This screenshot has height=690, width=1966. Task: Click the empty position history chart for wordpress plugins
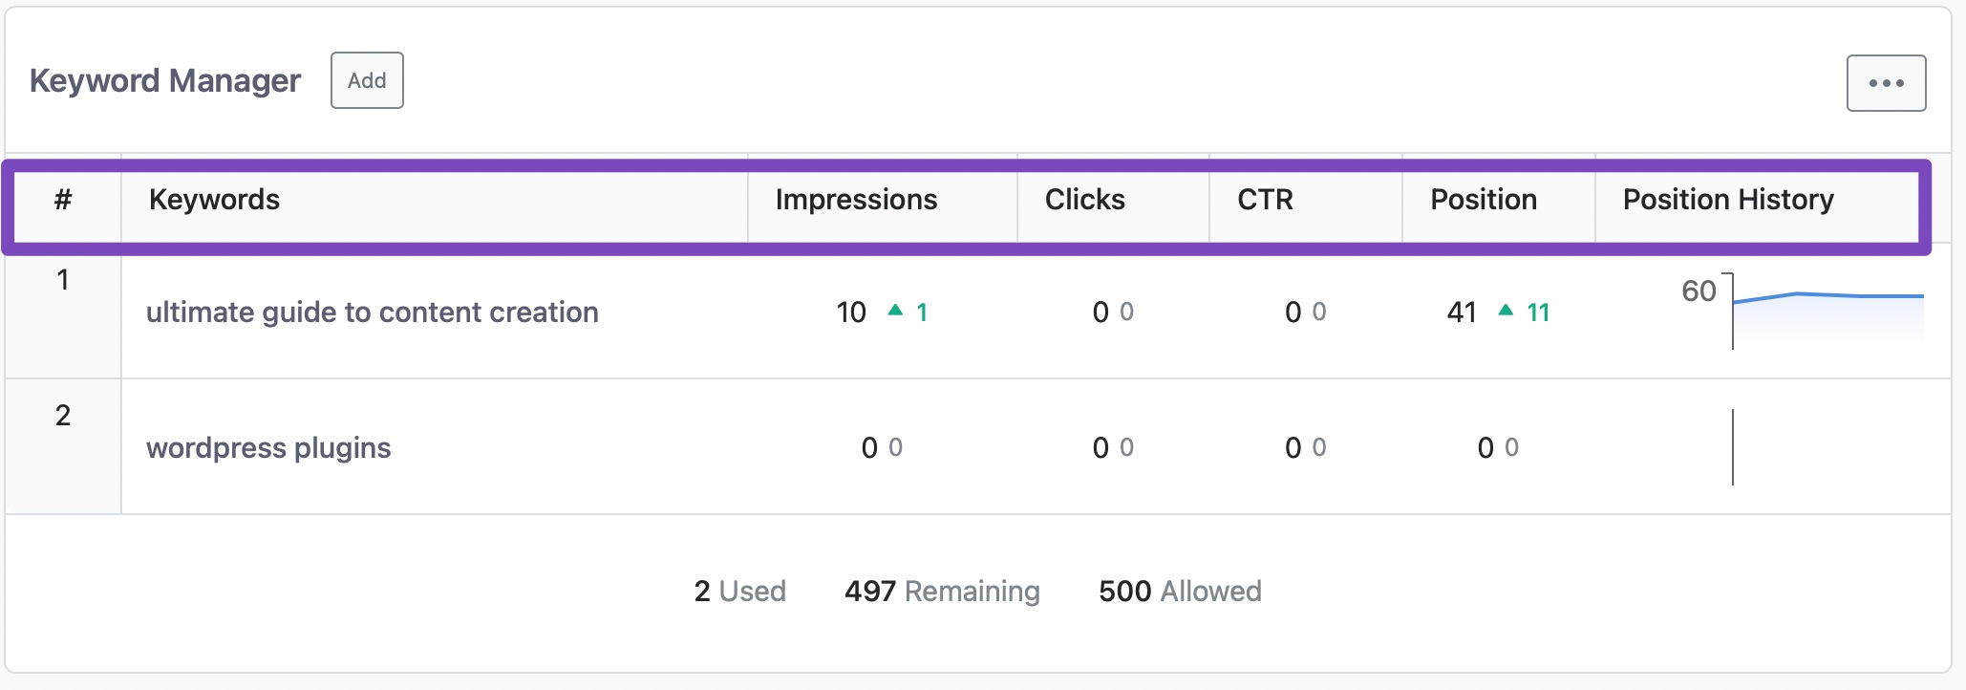click(x=1827, y=447)
